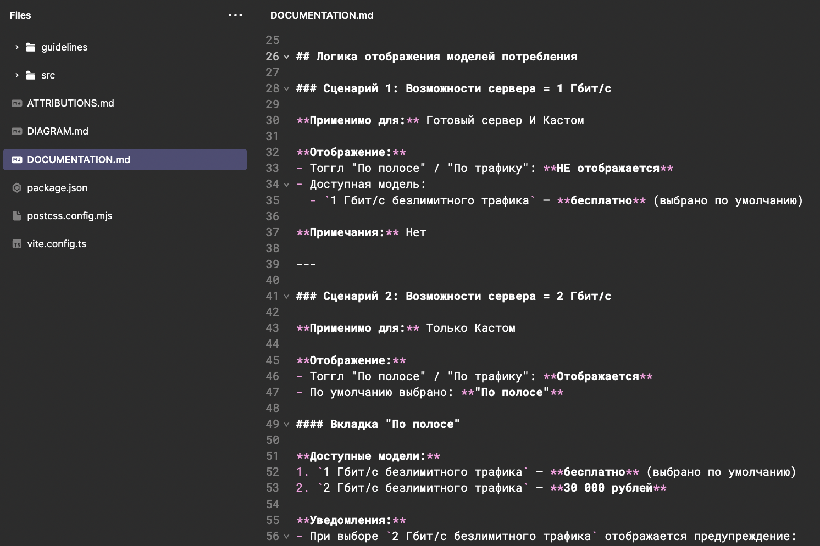Open the Files panel overflow menu
The width and height of the screenshot is (820, 546).
pos(235,15)
